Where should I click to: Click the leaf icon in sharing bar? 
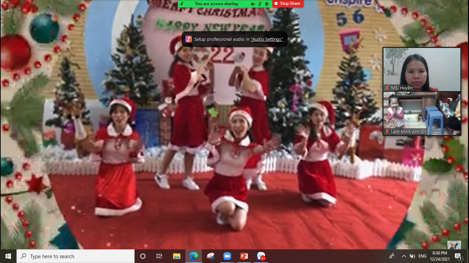(182, 4)
